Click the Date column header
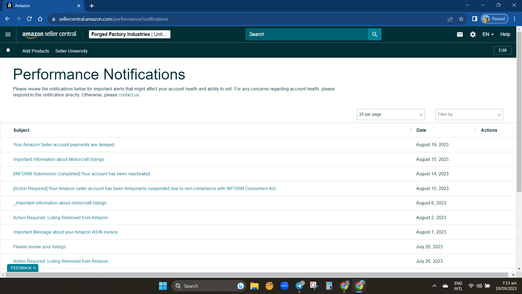522x294 pixels. click(x=421, y=130)
